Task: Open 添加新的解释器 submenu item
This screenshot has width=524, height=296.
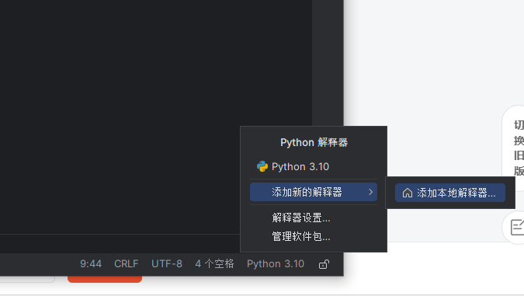Action: [x=314, y=192]
